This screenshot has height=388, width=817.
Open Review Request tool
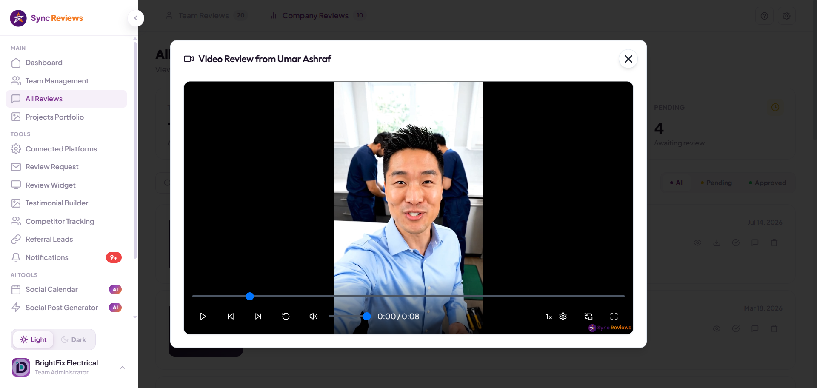[66, 167]
